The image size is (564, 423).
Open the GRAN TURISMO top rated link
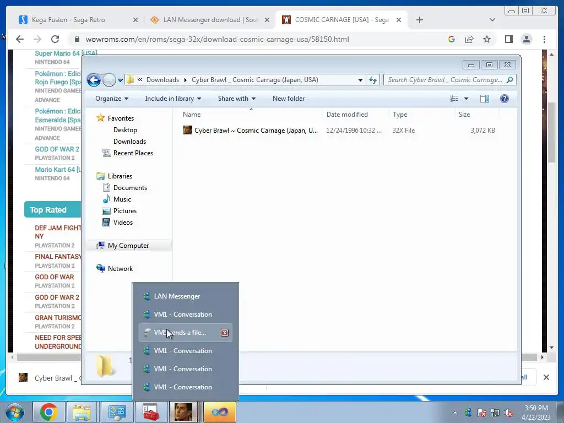(58, 318)
